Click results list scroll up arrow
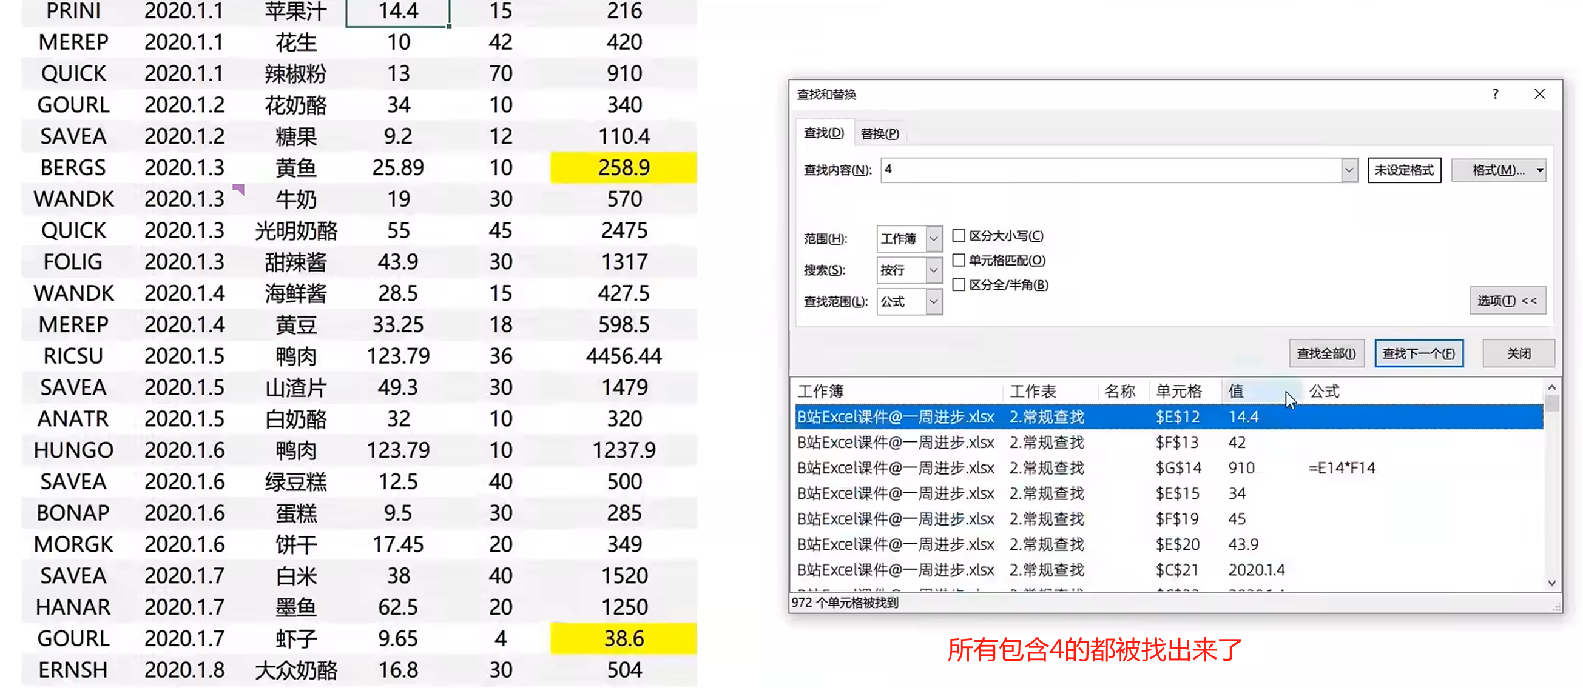 pyautogui.click(x=1551, y=388)
